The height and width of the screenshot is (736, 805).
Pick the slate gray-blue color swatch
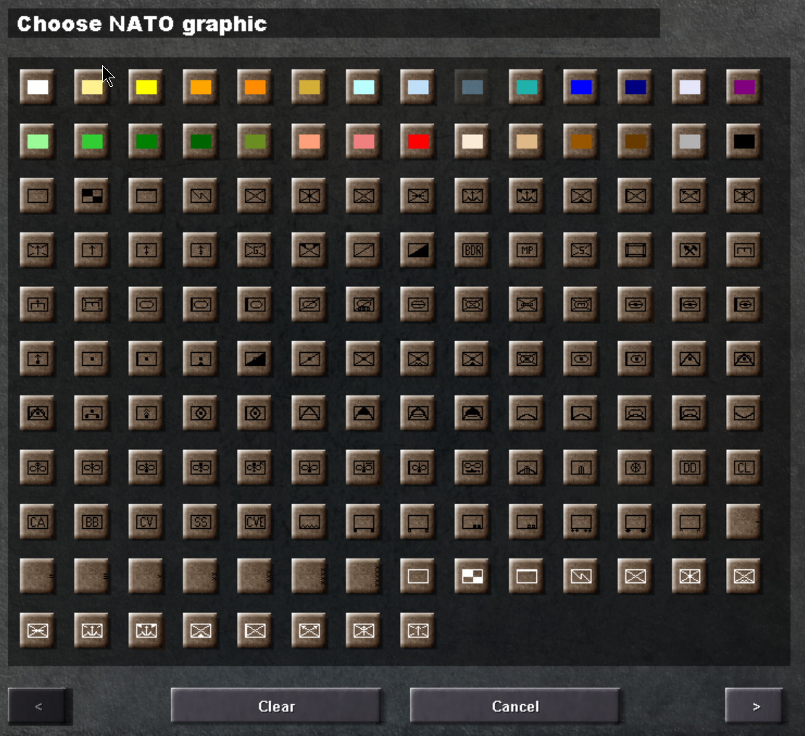pyautogui.click(x=472, y=87)
